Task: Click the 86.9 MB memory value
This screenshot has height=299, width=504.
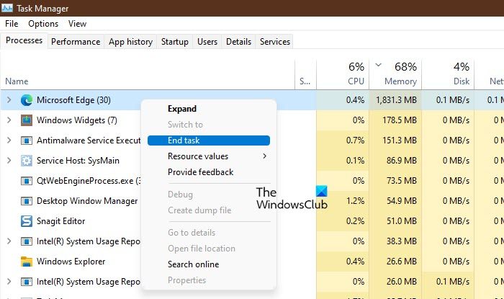Action: (x=402, y=161)
